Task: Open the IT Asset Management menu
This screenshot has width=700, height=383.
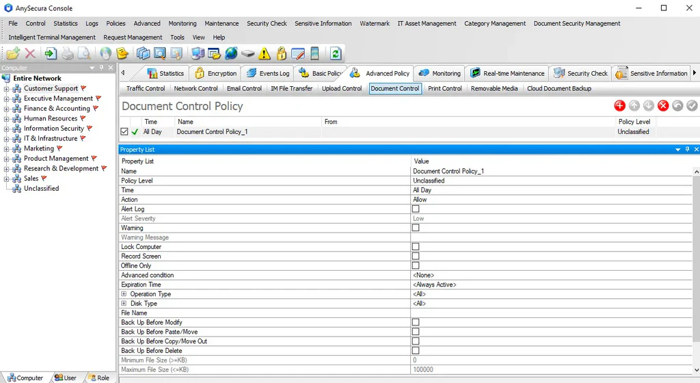Action: pos(427,23)
